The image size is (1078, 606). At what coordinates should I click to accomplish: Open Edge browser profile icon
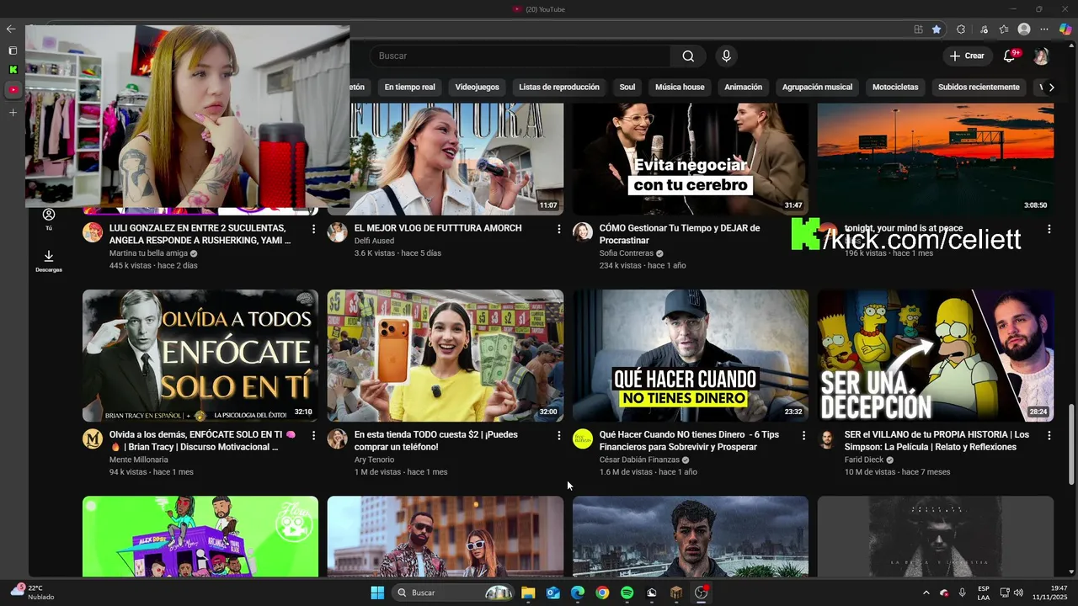click(1024, 29)
